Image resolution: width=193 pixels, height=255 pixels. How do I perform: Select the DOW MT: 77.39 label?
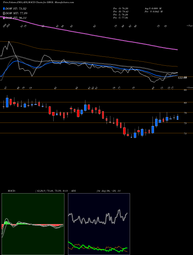click(16, 14)
